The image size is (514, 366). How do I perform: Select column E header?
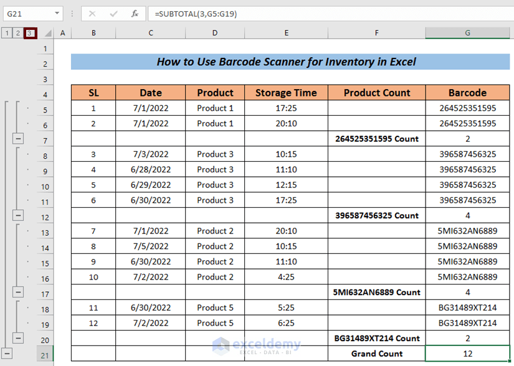[x=286, y=33]
